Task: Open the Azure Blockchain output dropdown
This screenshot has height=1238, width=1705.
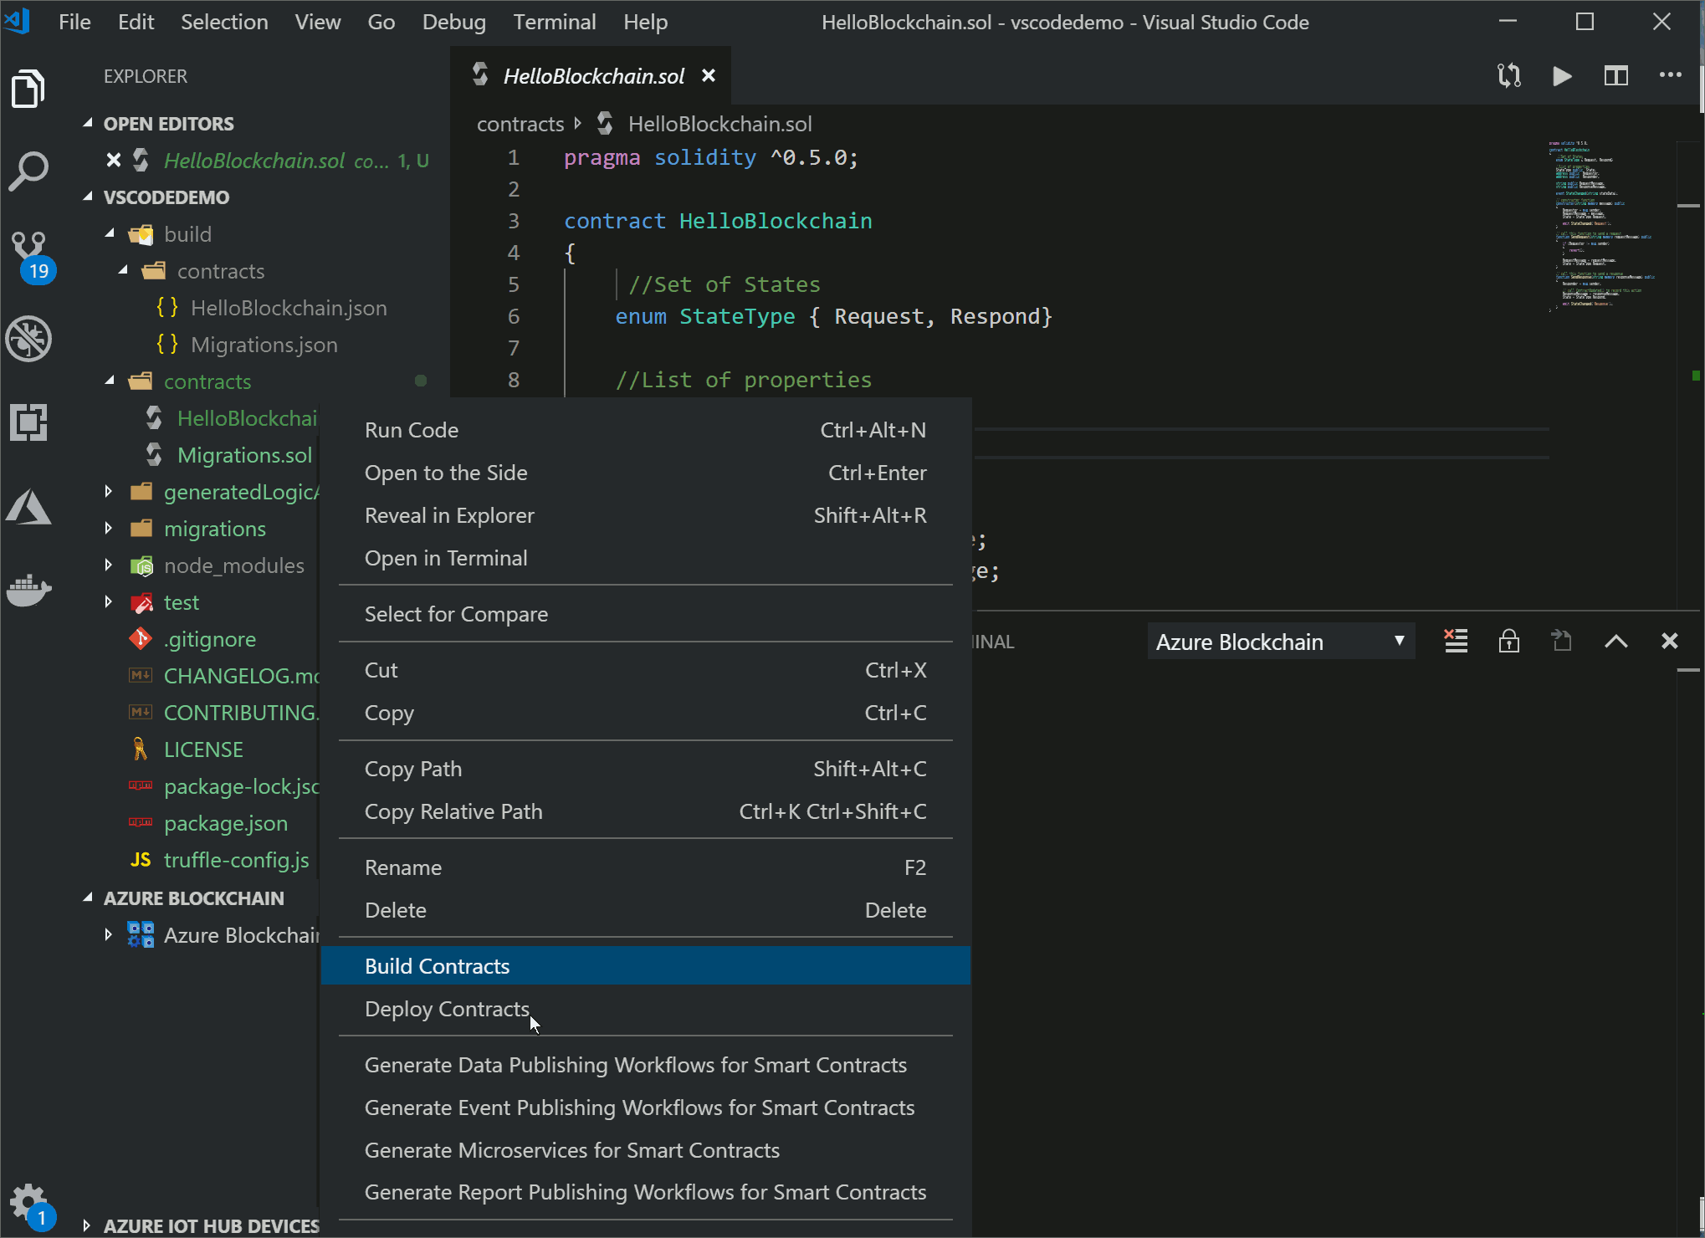Action: 1280,642
